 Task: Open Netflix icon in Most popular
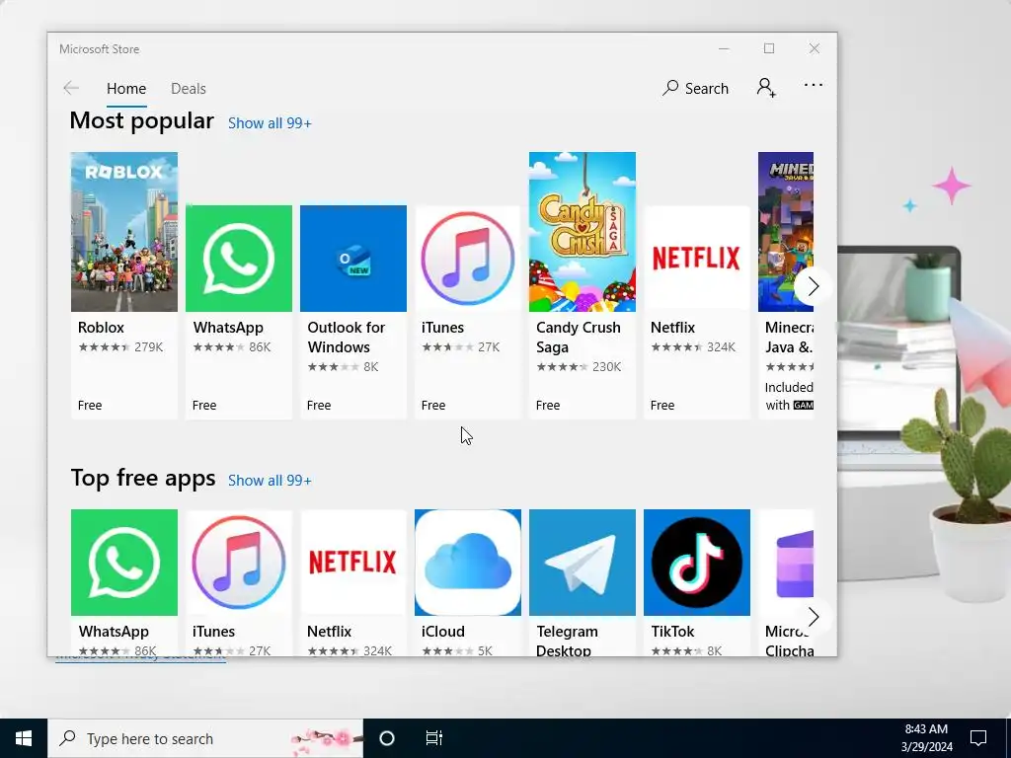pyautogui.click(x=697, y=259)
